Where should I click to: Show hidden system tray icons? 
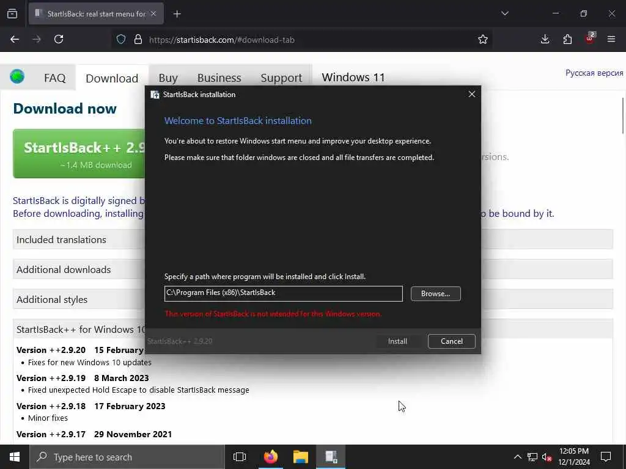click(517, 457)
